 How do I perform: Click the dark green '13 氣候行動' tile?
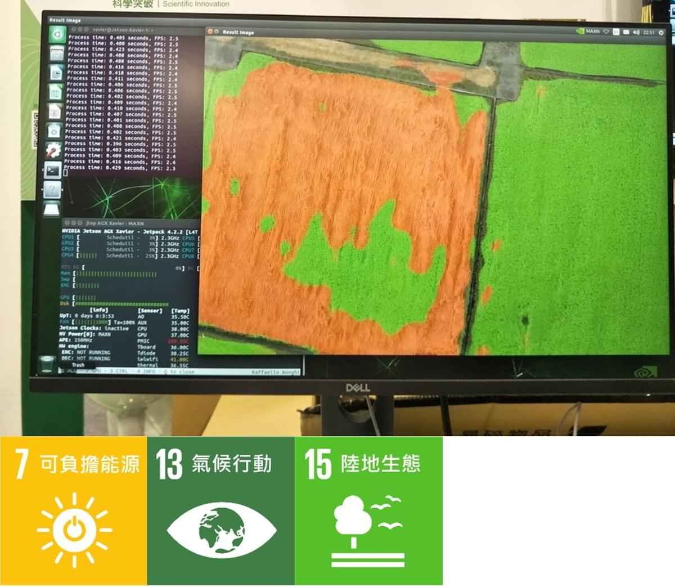pyautogui.click(x=221, y=511)
